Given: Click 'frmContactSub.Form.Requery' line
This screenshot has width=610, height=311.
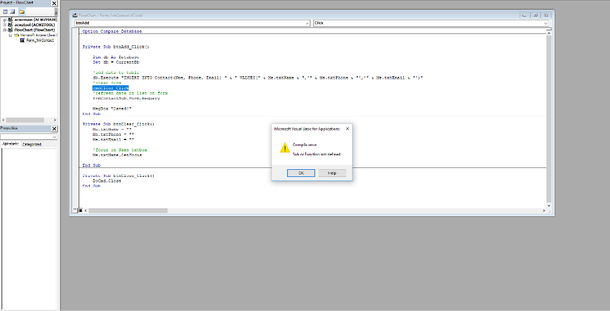Looking at the screenshot, I should click(x=126, y=98).
